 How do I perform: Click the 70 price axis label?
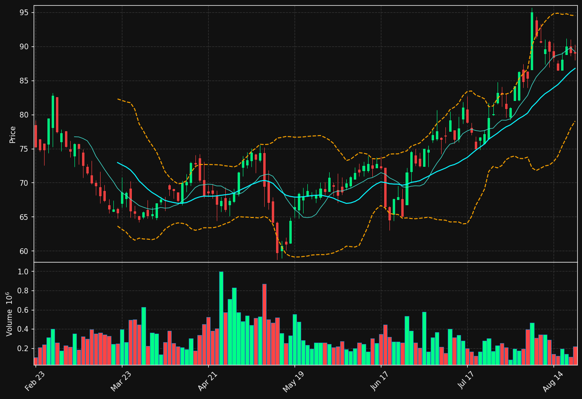pos(24,183)
